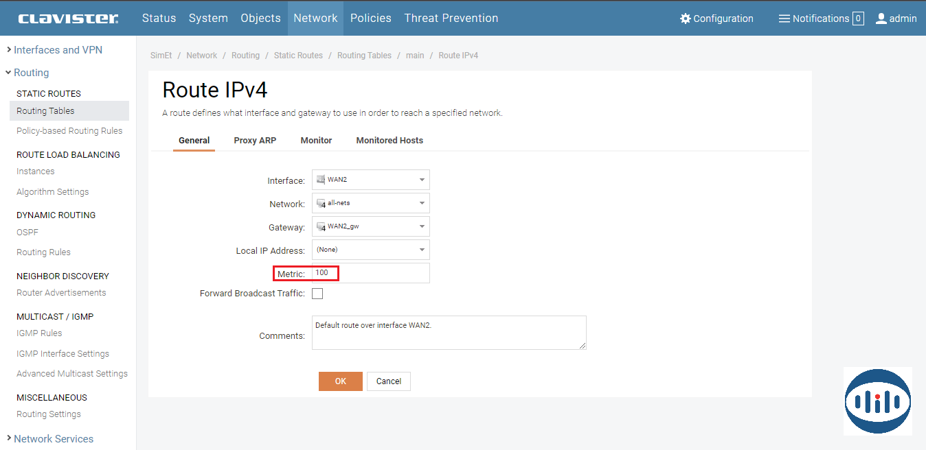
Task: Click into the Metric input field
Action: coord(370,273)
